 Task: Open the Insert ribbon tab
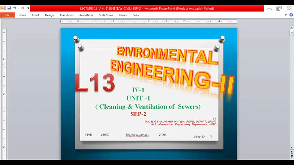pos(36,15)
